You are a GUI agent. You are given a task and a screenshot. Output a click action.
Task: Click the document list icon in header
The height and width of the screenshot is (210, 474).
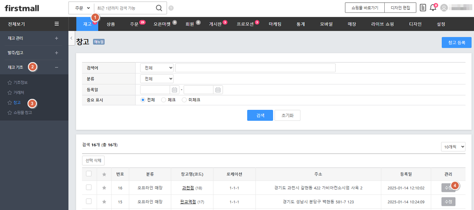click(x=423, y=8)
